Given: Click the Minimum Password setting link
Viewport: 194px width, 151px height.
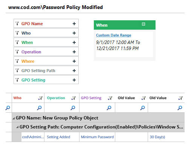Looking at the screenshot, I should click(x=97, y=137).
